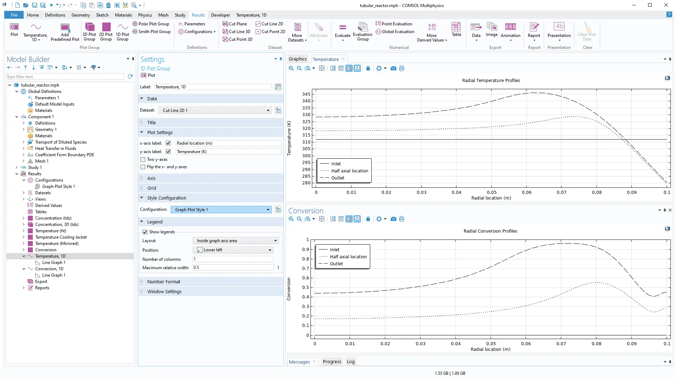
Task: Click the Plot button in Settings
Action: pos(148,75)
